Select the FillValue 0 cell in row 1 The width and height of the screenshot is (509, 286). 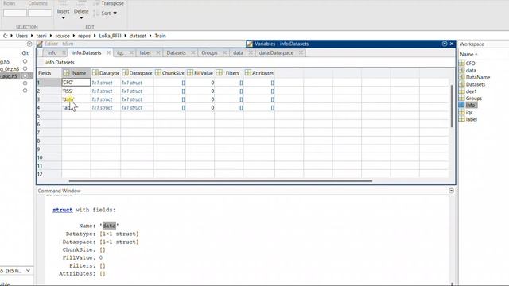[x=200, y=83]
